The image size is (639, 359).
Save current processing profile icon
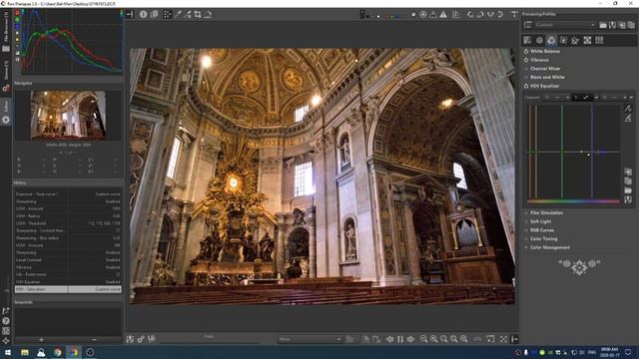coord(612,25)
